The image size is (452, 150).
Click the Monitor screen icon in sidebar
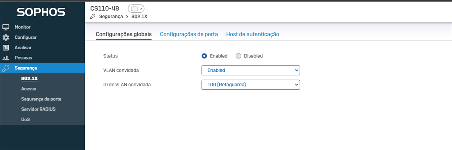coord(6,27)
